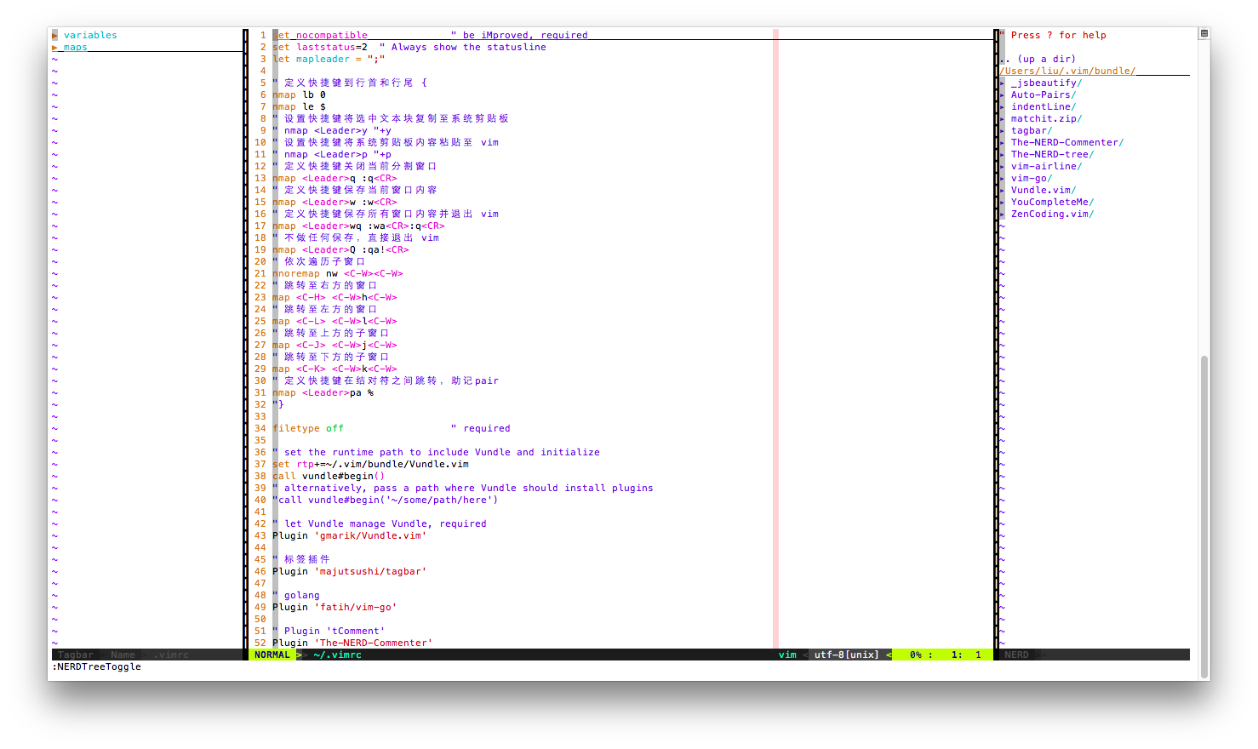
Task: Click the 'map <C-L>' mapping line
Action: click(335, 322)
